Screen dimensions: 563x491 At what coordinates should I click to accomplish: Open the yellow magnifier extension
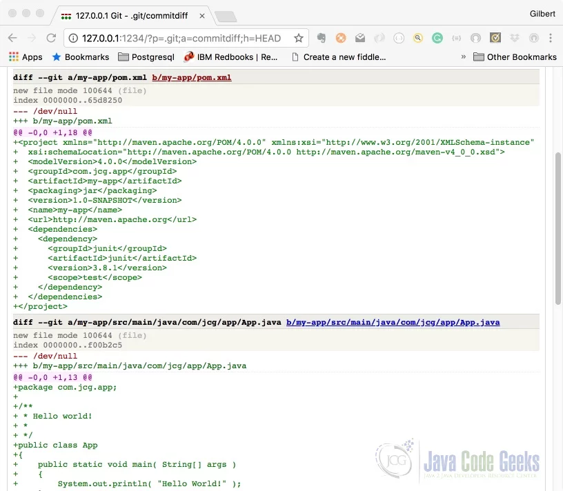(418, 38)
